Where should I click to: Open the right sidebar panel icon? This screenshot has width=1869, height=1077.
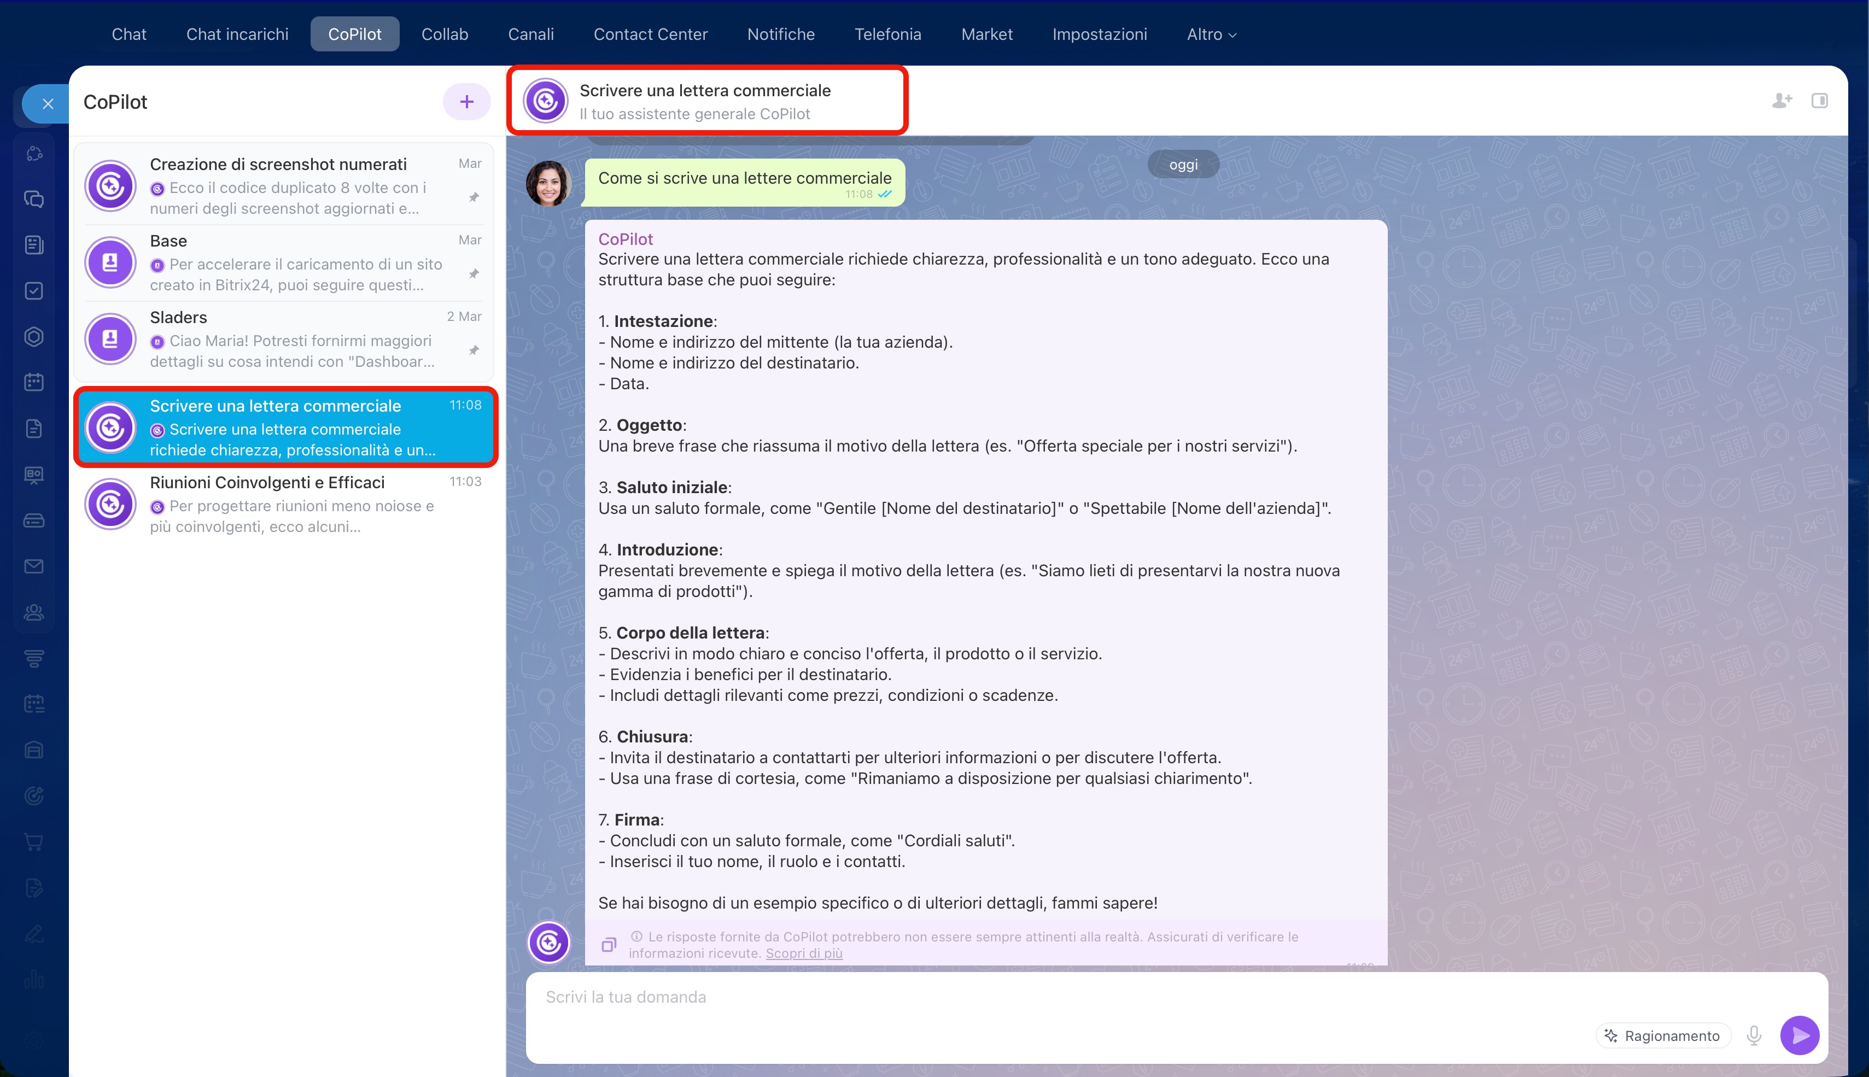(x=1819, y=101)
